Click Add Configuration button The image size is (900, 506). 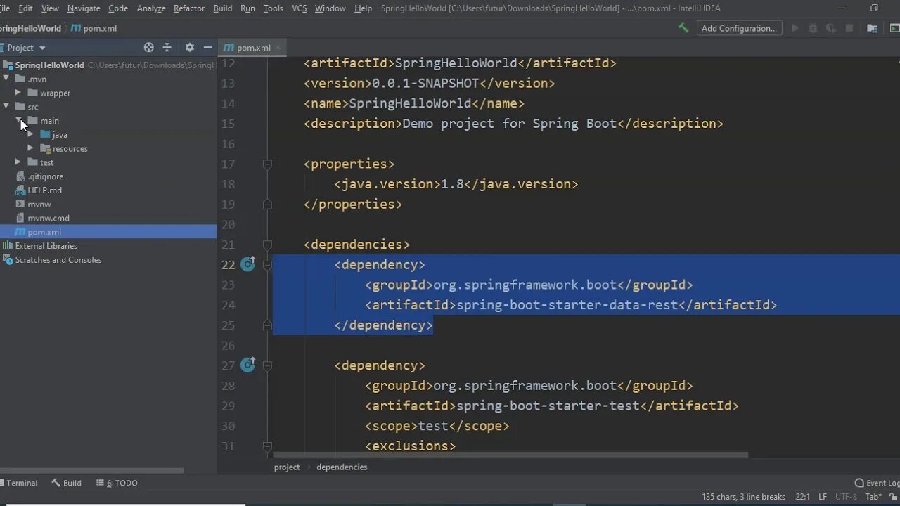739,28
